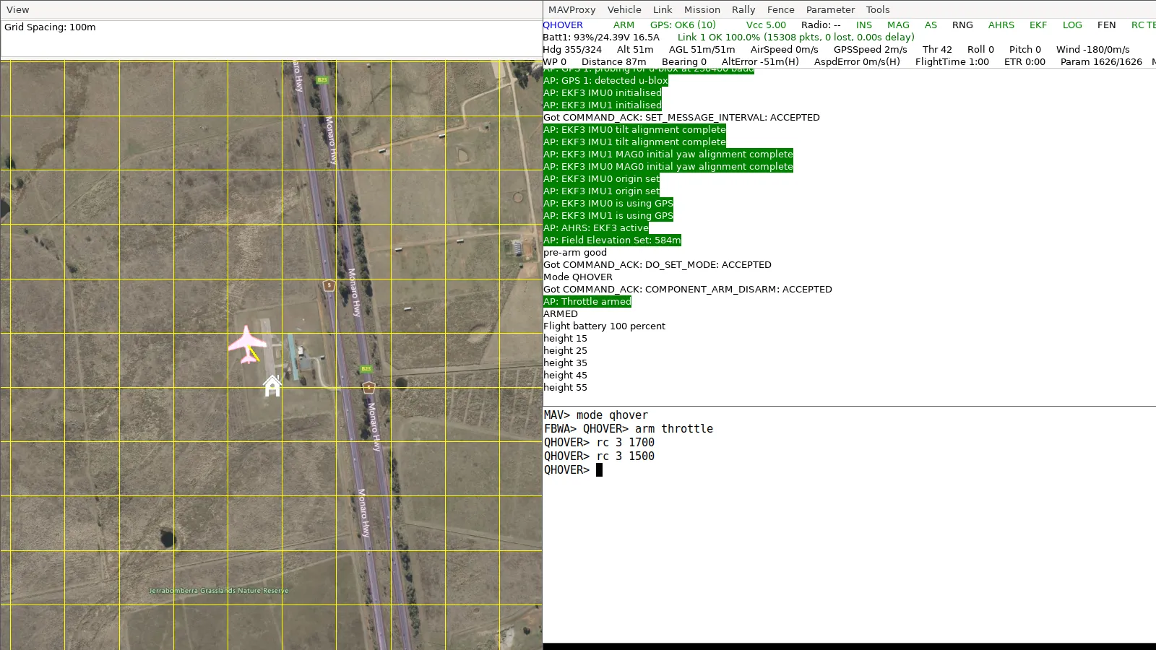Click the 'height 55' console line
This screenshot has width=1156, height=650.
[565, 387]
